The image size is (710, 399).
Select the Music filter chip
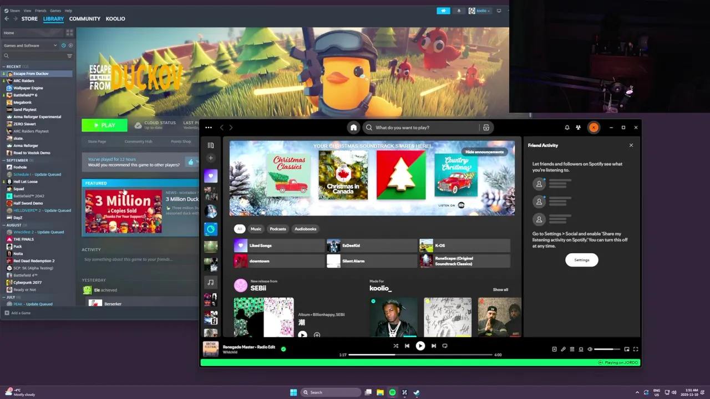tap(256, 229)
